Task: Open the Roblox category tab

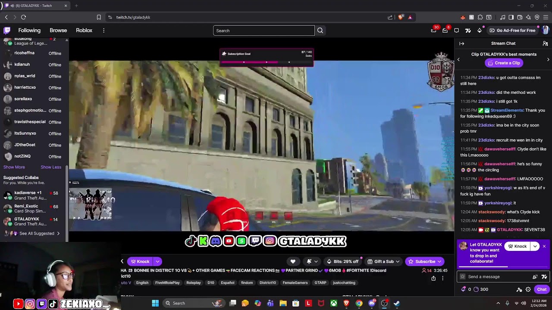Action: point(84,31)
